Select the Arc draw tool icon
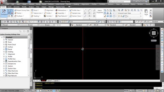Image resolution: width=164 pixels, height=92 pixels. pyautogui.click(x=89, y=10)
